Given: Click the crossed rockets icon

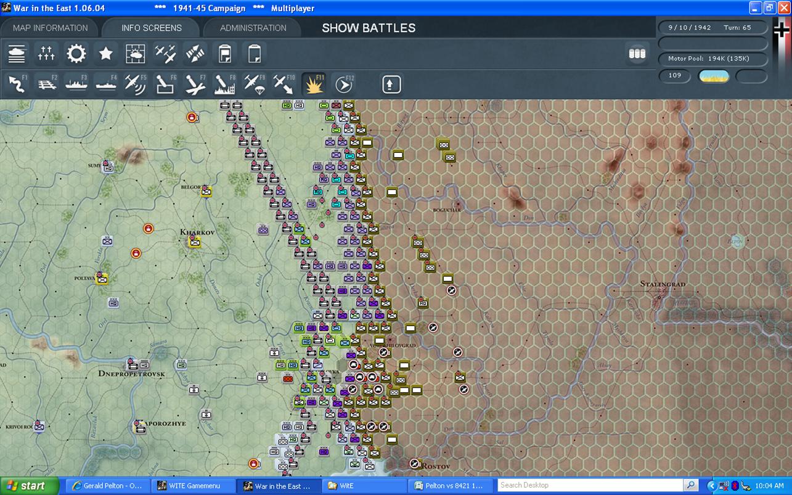Looking at the screenshot, I should click(195, 54).
